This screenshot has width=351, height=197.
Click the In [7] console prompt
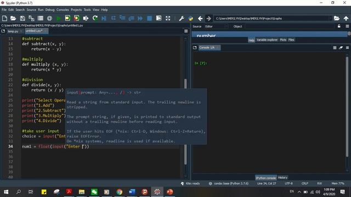[x=201, y=63]
